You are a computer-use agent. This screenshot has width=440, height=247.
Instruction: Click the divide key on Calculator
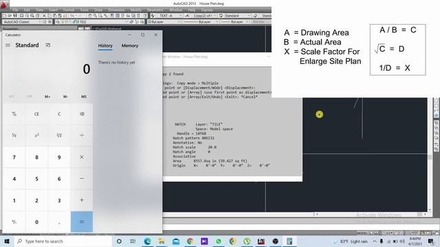(x=82, y=135)
